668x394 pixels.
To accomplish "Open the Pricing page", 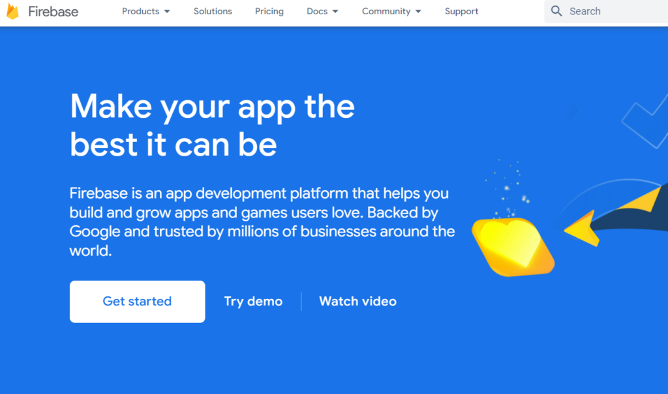I will pos(269,12).
